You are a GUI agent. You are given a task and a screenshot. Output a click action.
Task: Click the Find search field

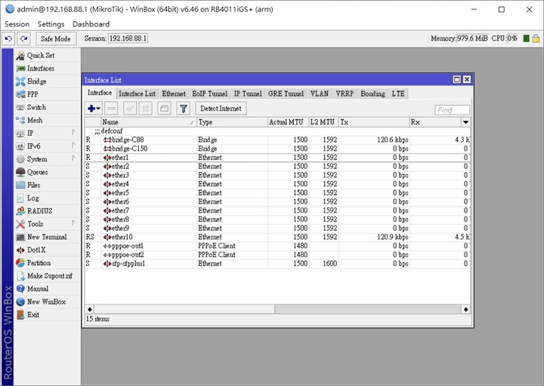tap(452, 110)
